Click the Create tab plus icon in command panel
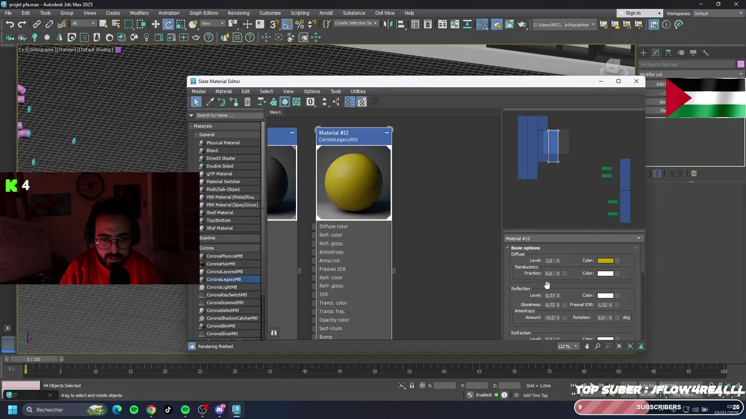Image resolution: width=746 pixels, height=419 pixels. 643,52
